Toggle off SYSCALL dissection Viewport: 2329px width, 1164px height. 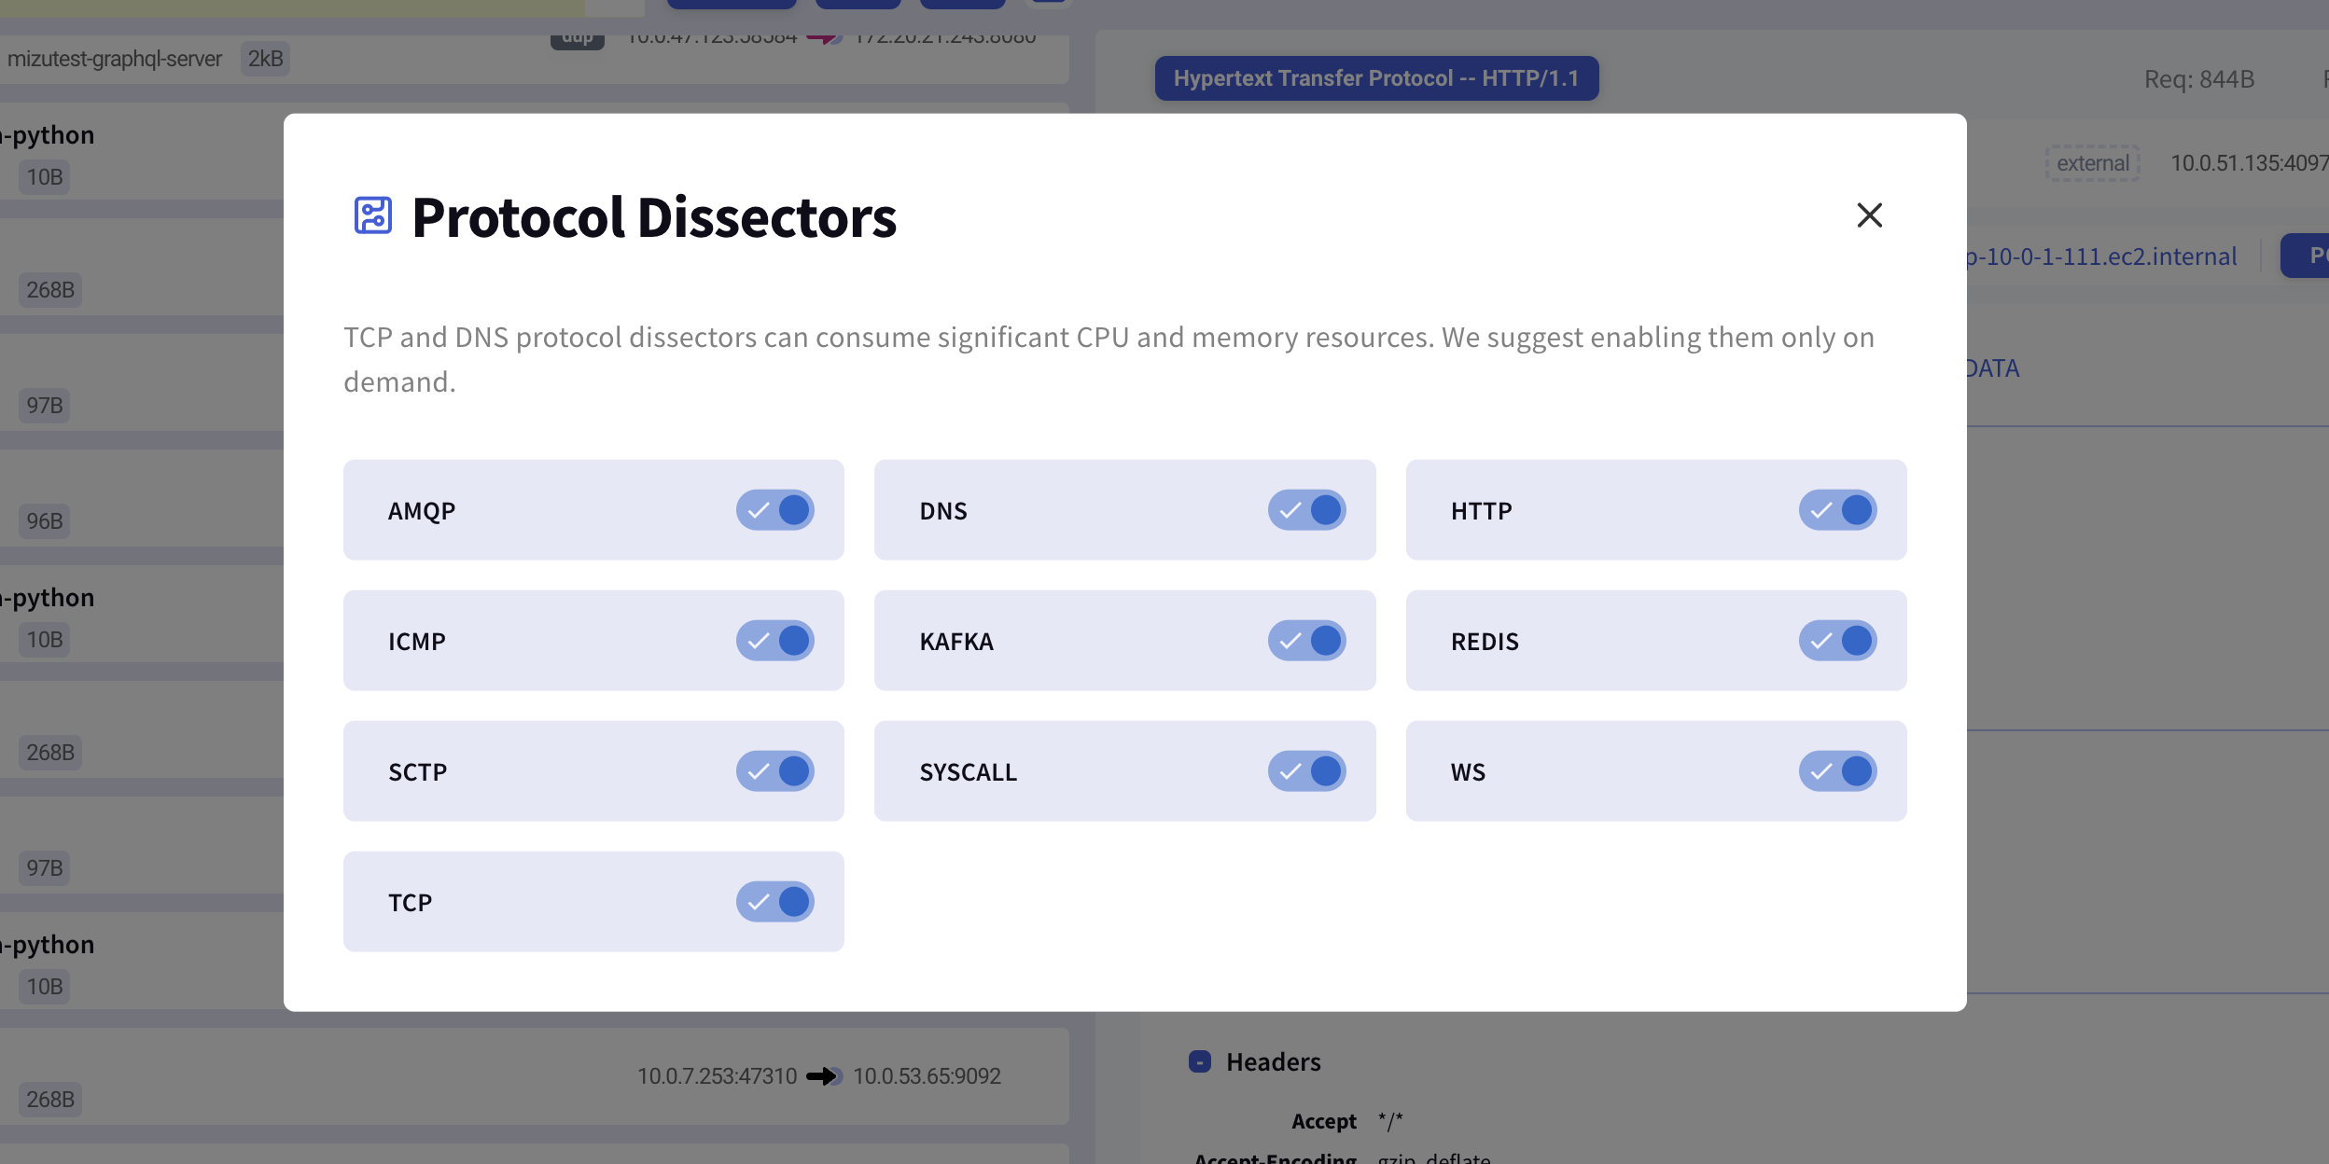pos(1308,771)
